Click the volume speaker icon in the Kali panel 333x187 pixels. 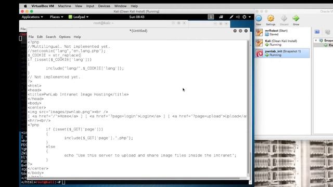tap(238, 17)
